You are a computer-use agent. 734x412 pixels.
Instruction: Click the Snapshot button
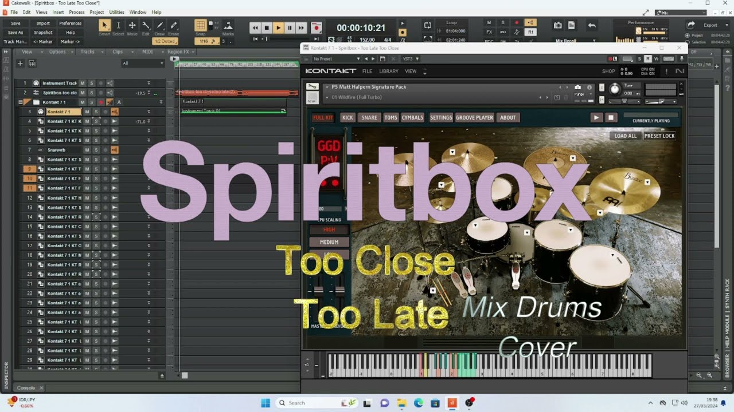43,33
